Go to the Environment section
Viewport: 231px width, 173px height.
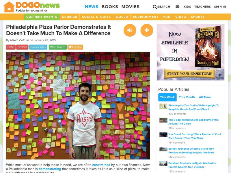click(146, 17)
